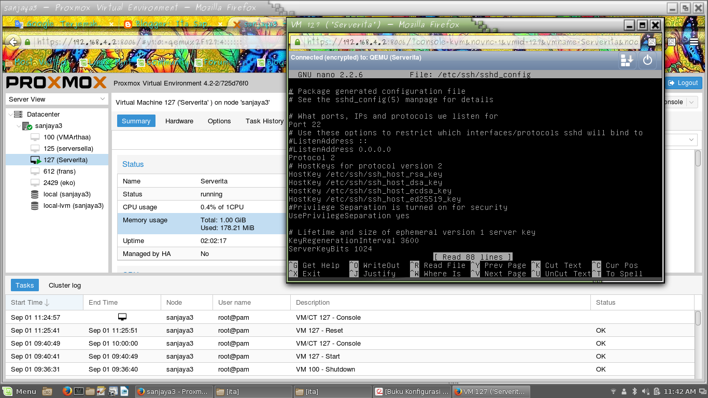Collapse the Datacenter tree node

10,115
